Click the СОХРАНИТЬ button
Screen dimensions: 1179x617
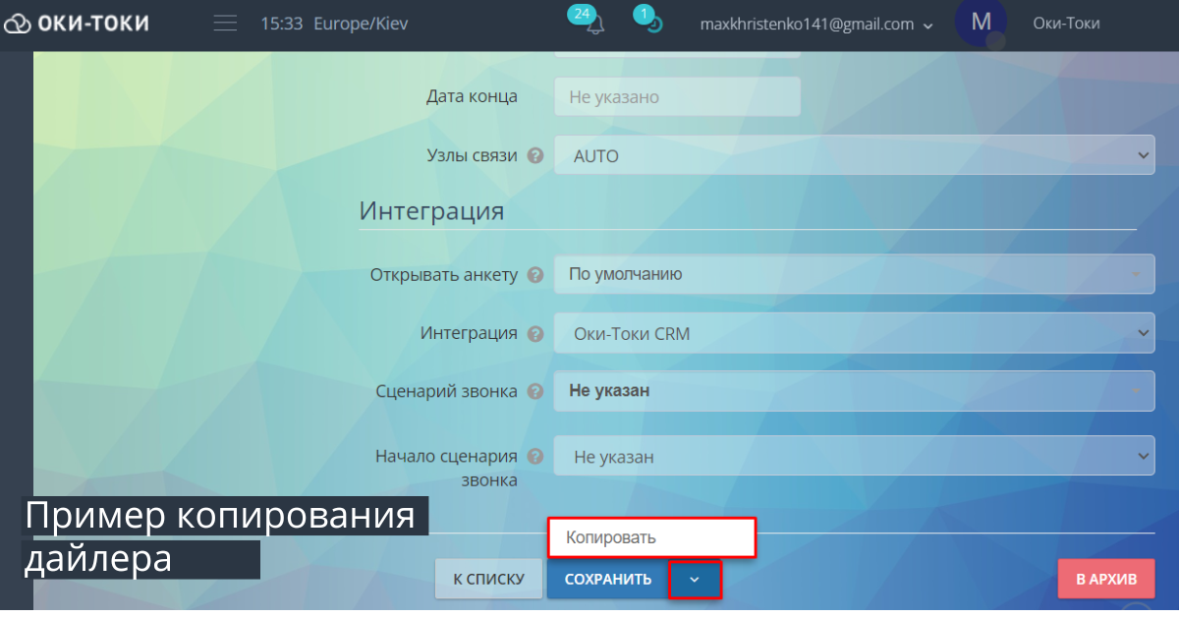606,579
